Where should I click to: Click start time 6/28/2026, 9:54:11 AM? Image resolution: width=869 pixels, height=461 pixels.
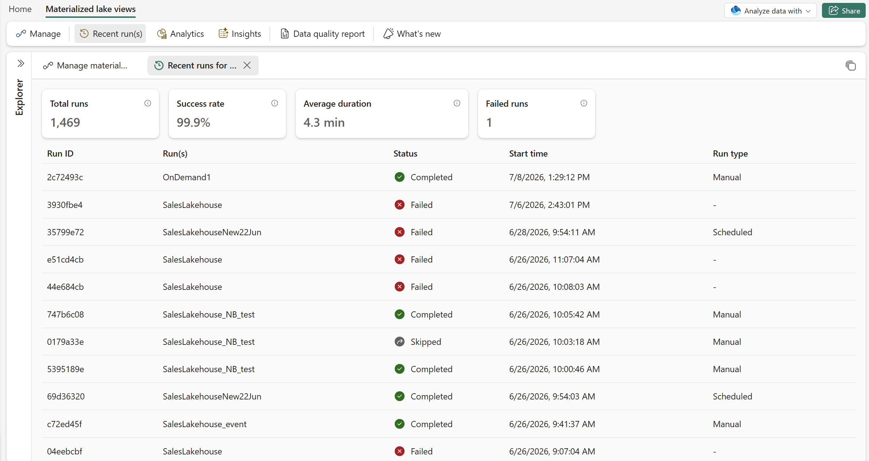tap(552, 232)
